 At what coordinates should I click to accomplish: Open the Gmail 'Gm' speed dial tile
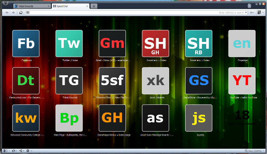point(113,44)
